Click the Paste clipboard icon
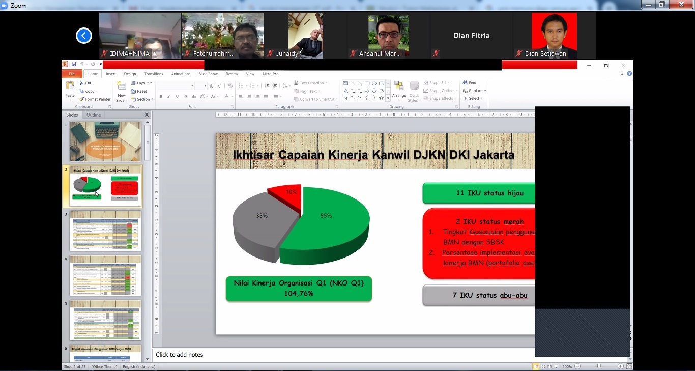Image resolution: width=695 pixels, height=371 pixels. pyautogui.click(x=70, y=87)
